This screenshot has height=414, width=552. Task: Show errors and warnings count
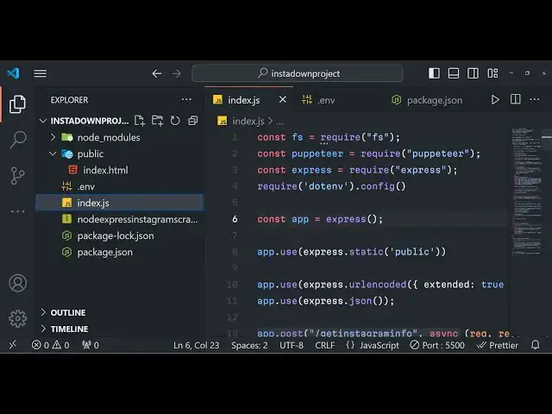click(50, 345)
